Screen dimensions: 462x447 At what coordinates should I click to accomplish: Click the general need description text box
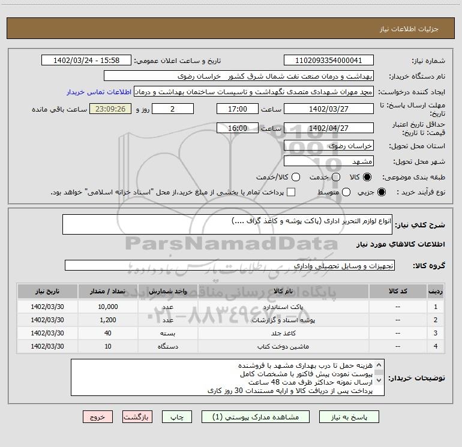(227, 224)
